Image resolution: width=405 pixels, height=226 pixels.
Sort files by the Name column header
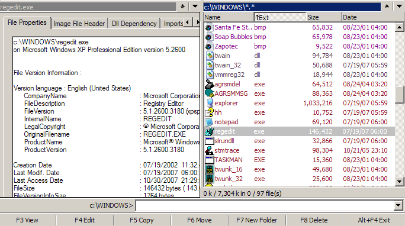point(229,17)
